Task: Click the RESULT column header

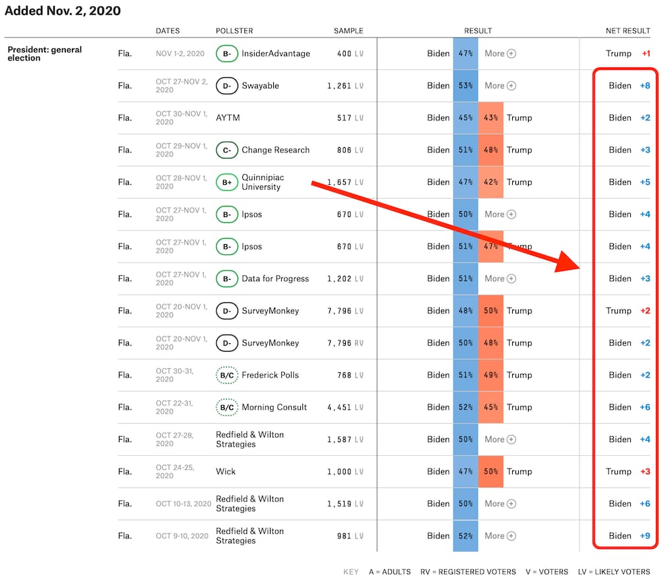Action: (x=478, y=31)
